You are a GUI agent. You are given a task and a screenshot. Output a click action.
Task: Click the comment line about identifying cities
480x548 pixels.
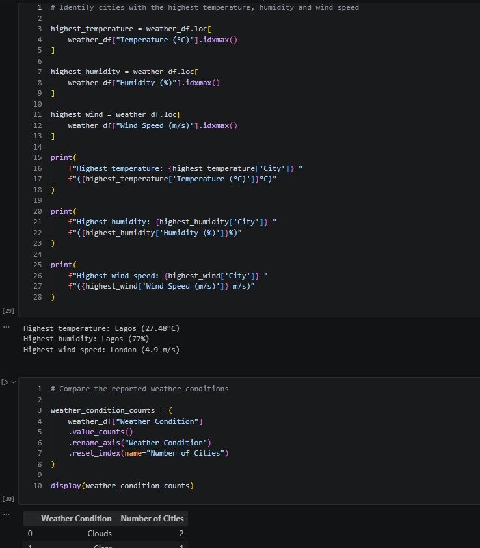[204, 7]
